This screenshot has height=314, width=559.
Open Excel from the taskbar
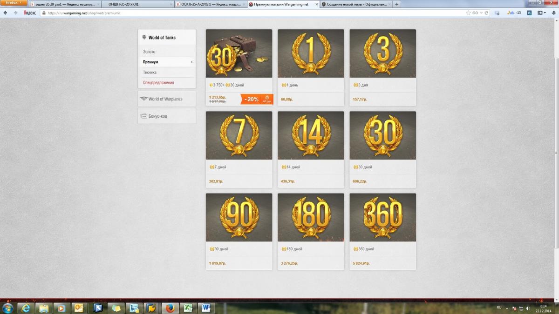(188, 308)
